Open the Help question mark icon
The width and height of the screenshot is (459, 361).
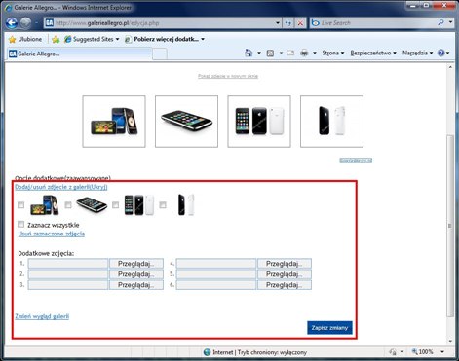click(x=441, y=53)
